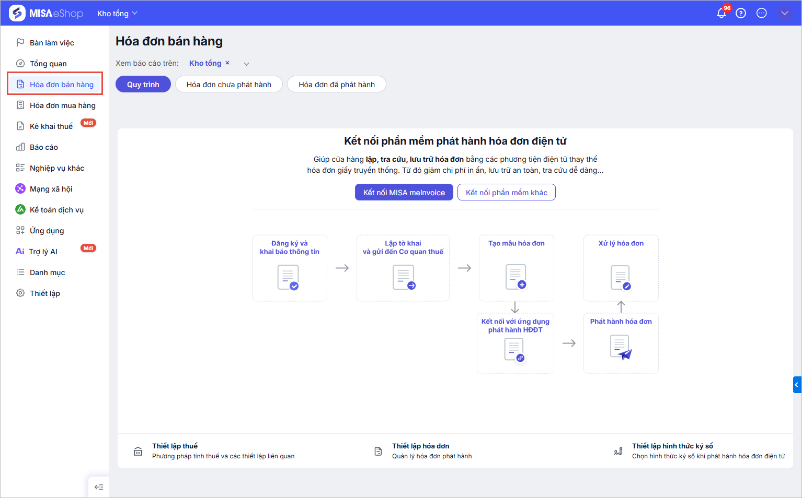The width and height of the screenshot is (802, 498).
Task: Click Kết nối phần mềm khác button
Action: (506, 193)
